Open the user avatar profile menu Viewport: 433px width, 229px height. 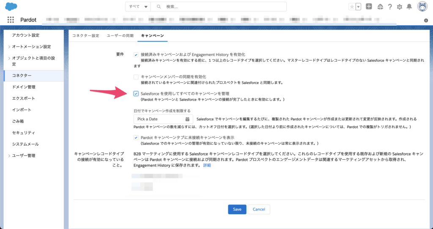[422, 6]
